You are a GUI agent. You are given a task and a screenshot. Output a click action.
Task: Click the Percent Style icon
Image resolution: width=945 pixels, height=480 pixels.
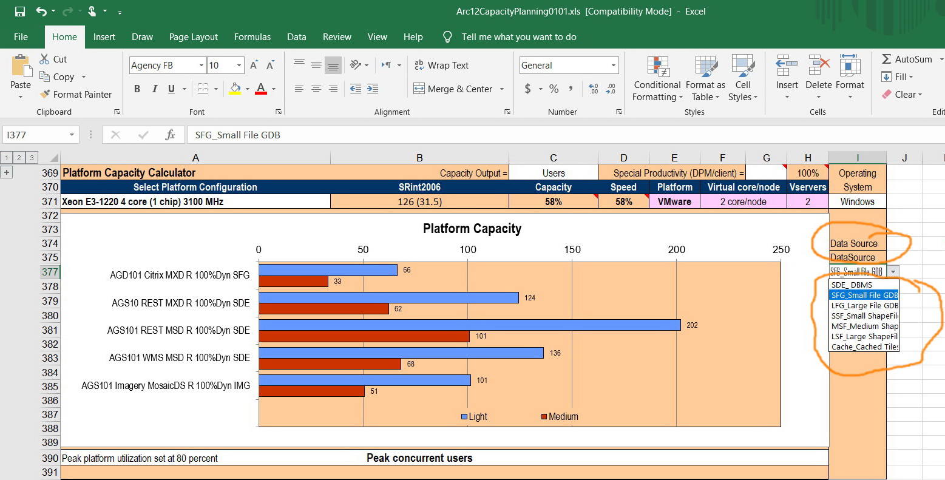click(x=554, y=89)
